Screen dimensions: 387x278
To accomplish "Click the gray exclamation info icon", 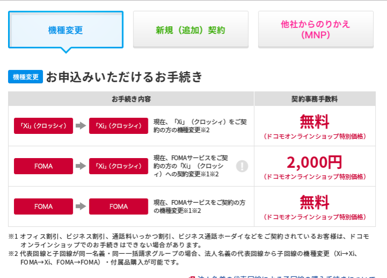I will pos(242,166).
